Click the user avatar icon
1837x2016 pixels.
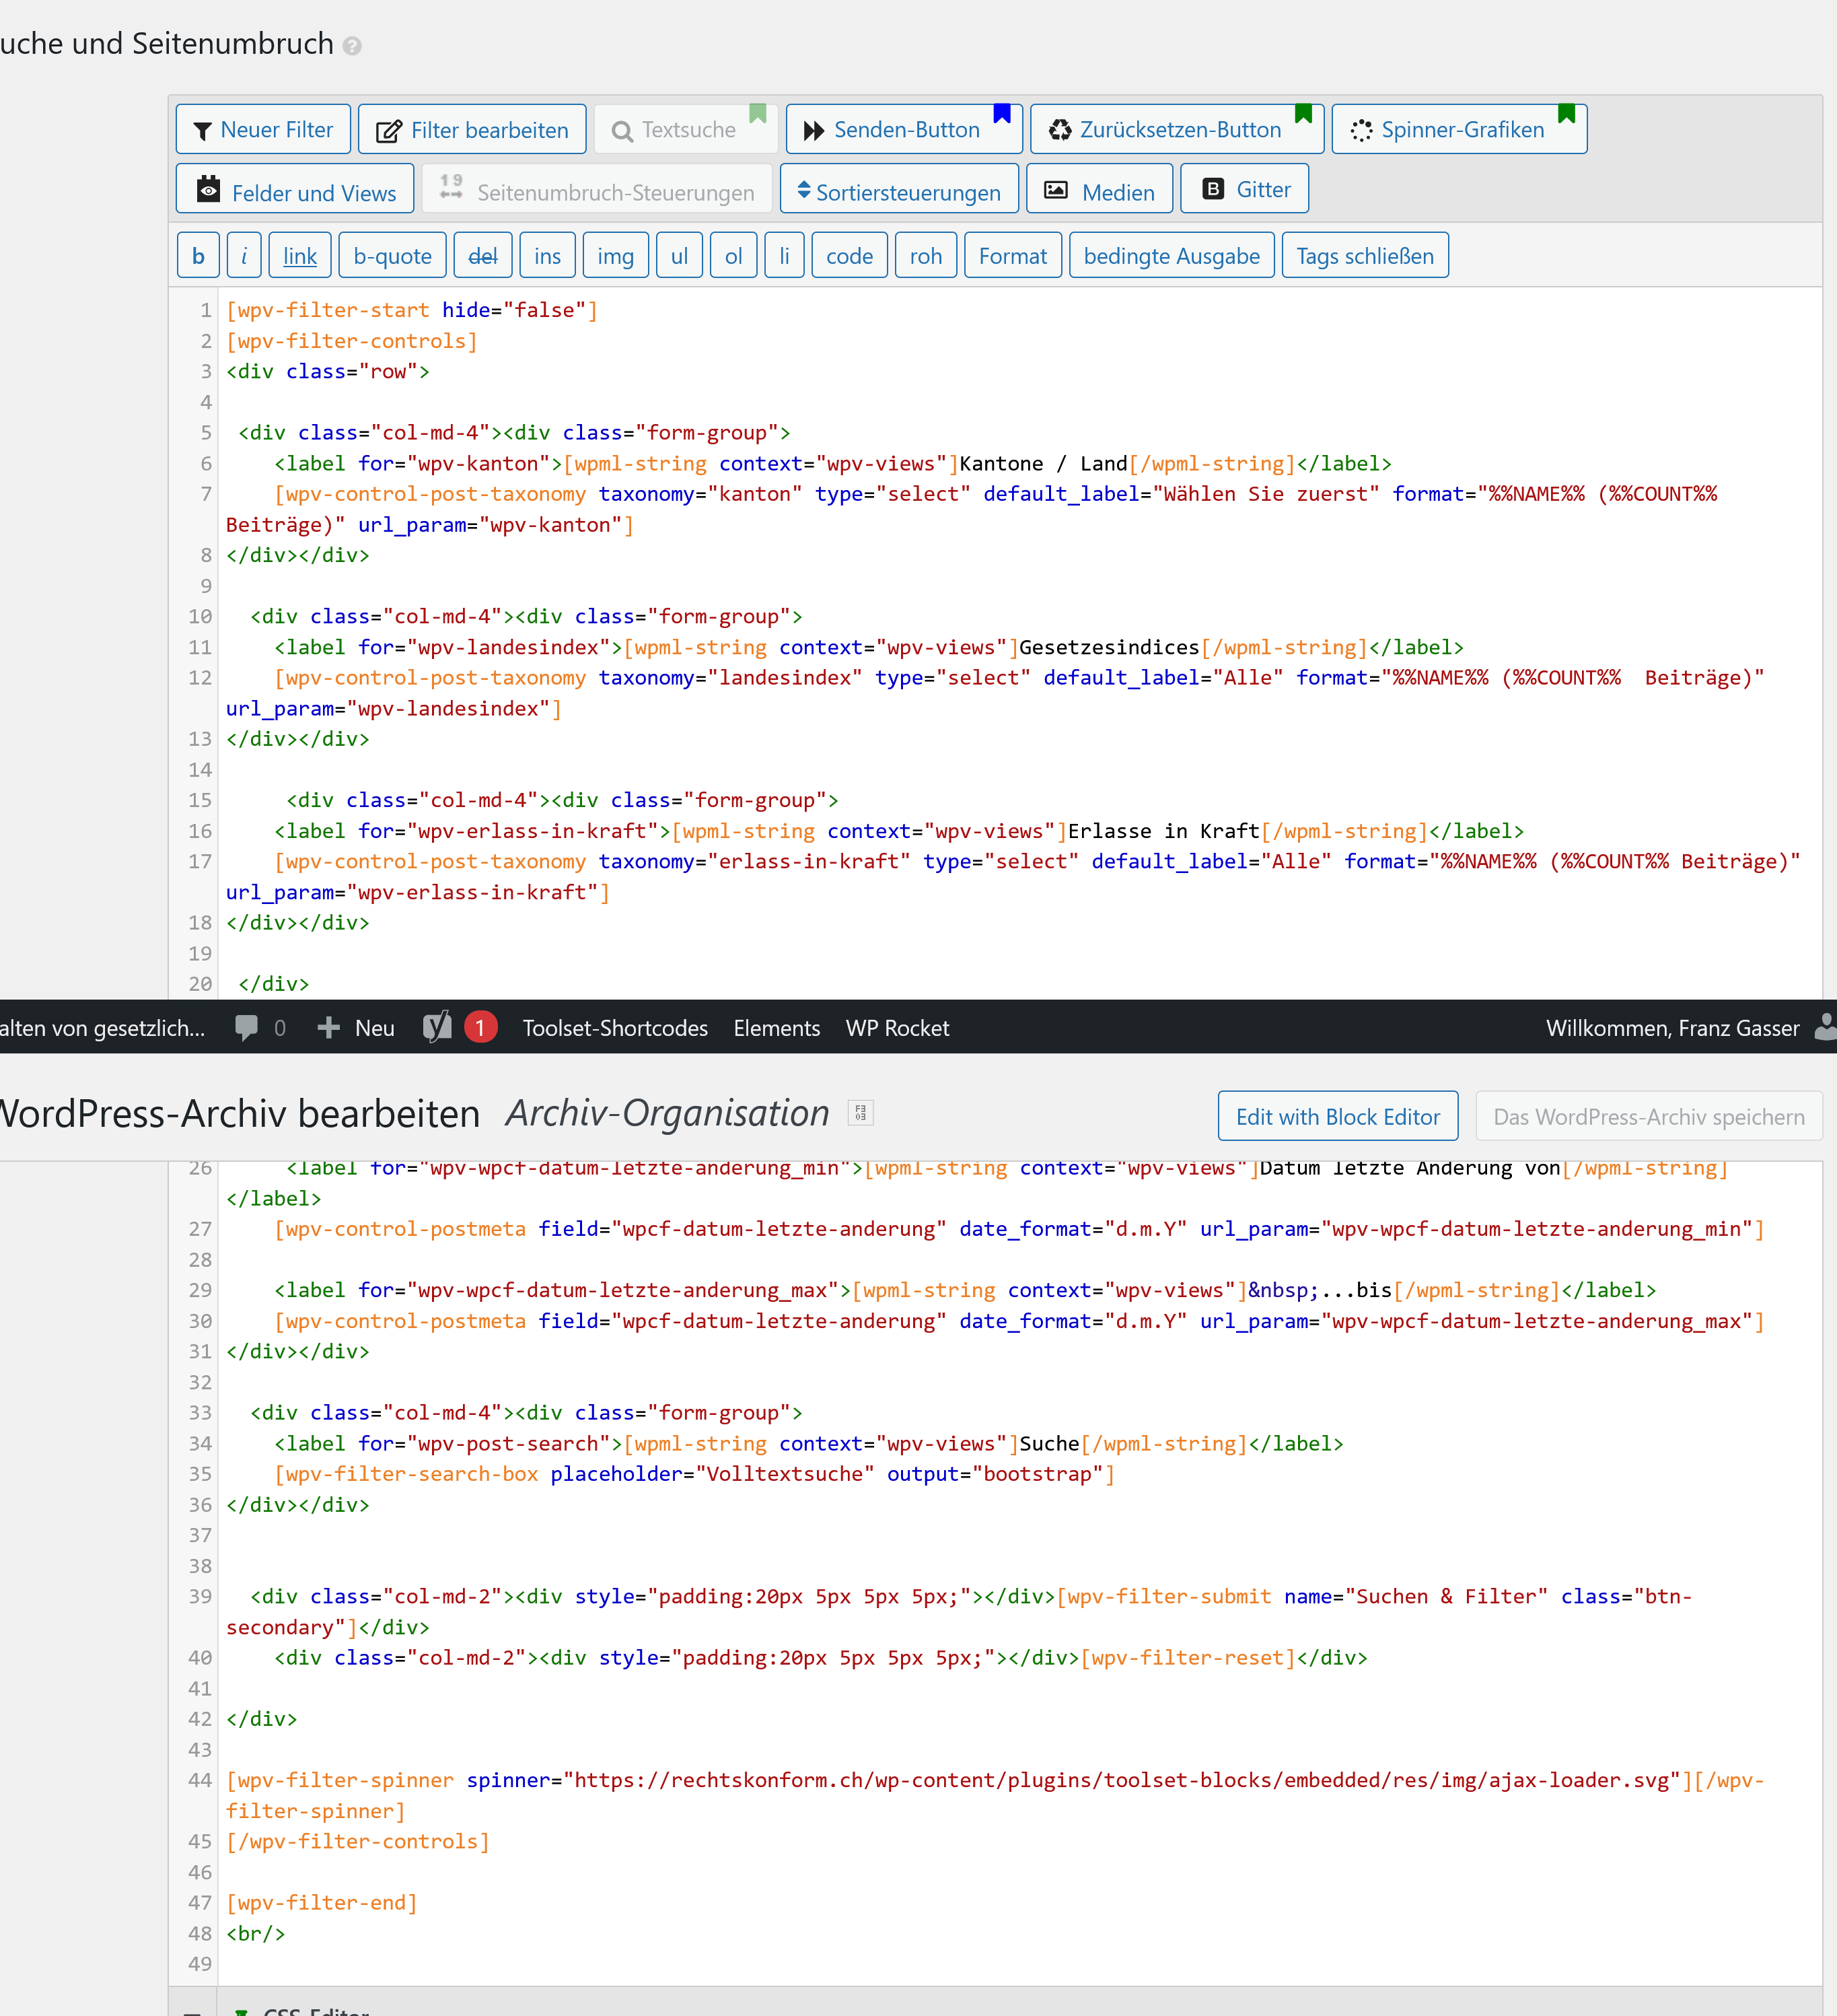(1825, 1027)
